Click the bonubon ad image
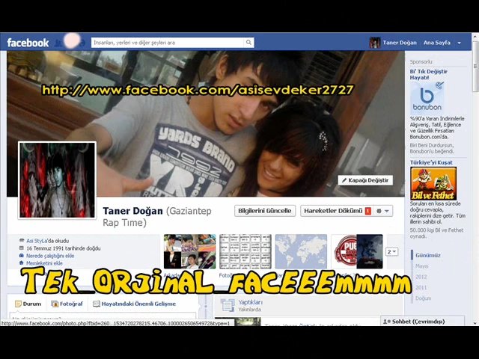This screenshot has height=359, width=479. click(427, 98)
